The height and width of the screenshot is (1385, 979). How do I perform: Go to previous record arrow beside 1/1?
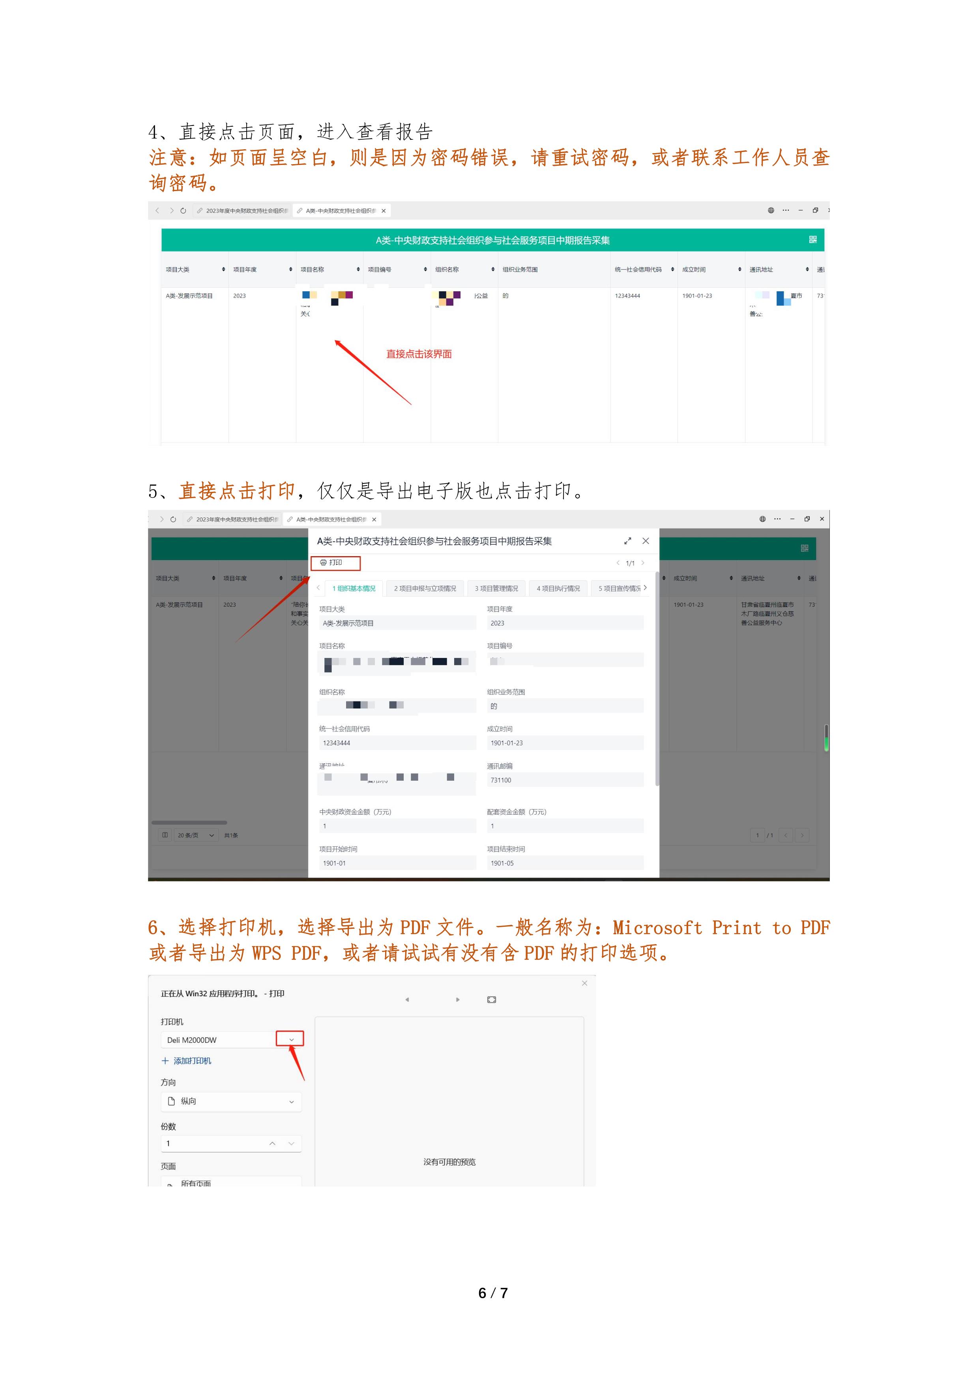coord(618,563)
